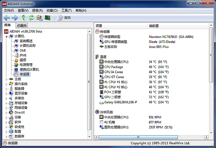Screen dimensions: 216x148
Task: Open the 帮助(H) menu
Action: point(81,10)
